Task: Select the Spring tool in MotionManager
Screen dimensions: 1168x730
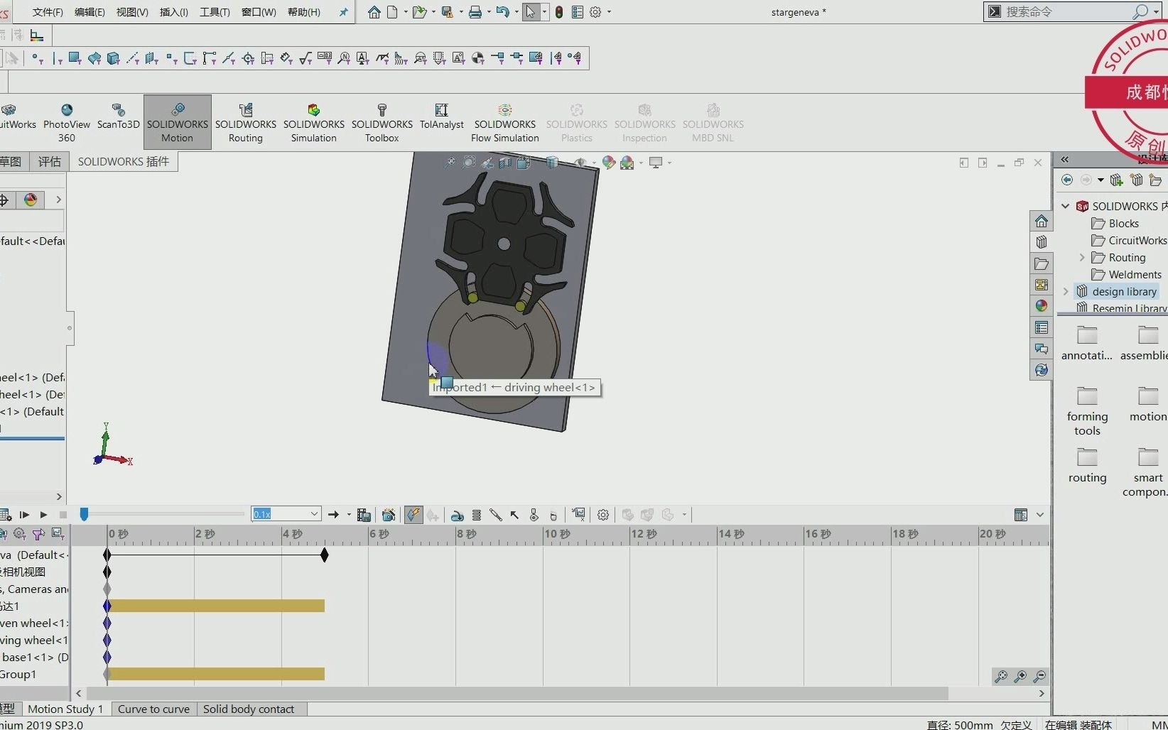Action: [x=477, y=514]
